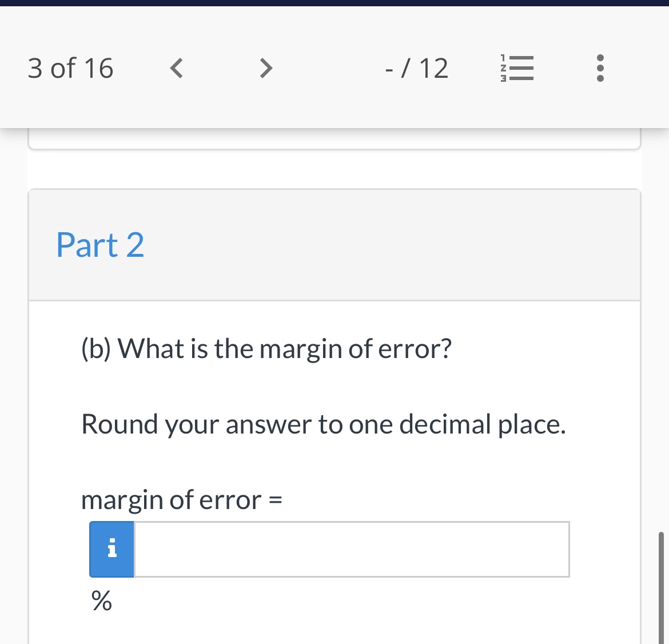Viewport: 669px width, 644px height.
Task: Toggle additional options with three dots
Action: [x=600, y=67]
